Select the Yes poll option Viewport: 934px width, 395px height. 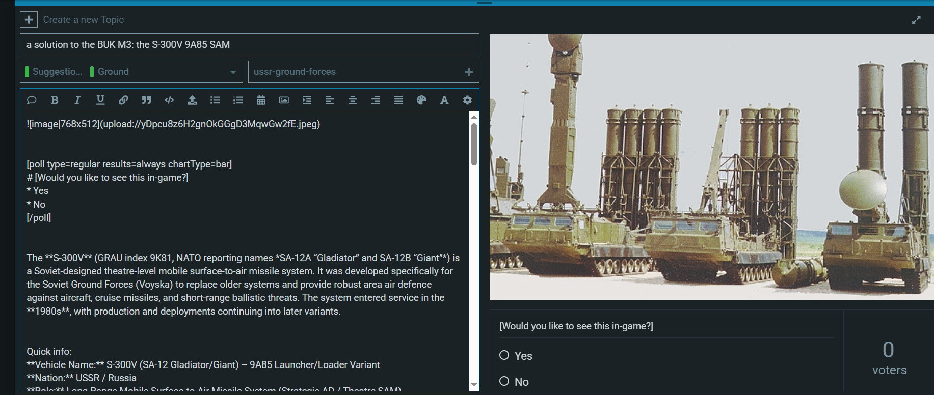point(504,355)
